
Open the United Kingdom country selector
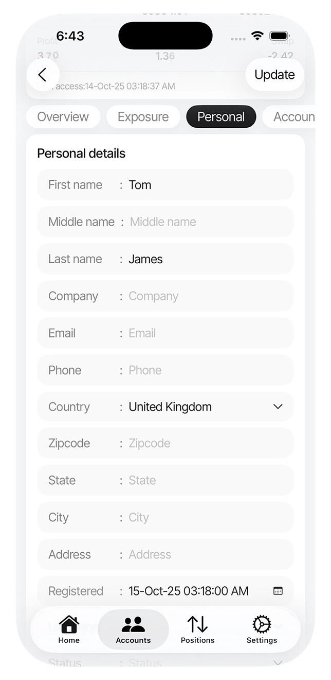point(170,407)
